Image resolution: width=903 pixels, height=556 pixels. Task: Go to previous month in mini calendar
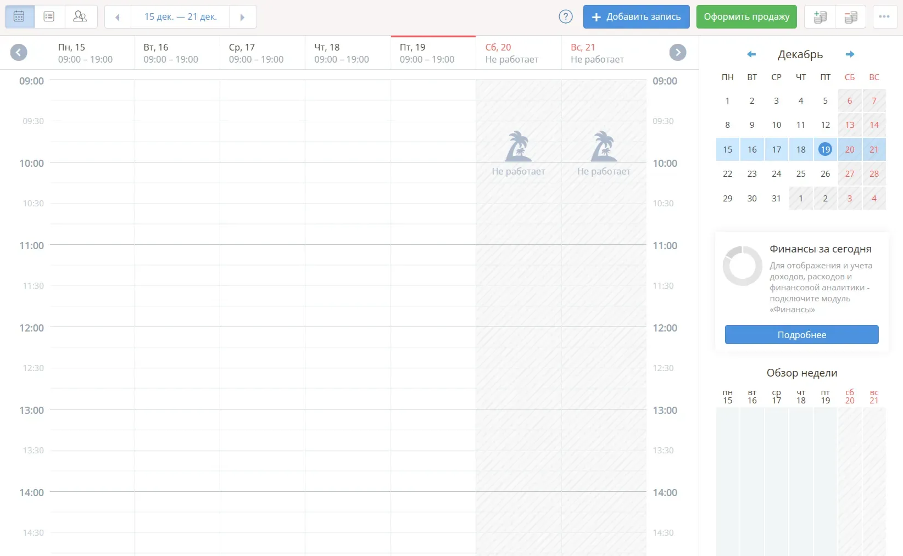click(x=751, y=54)
